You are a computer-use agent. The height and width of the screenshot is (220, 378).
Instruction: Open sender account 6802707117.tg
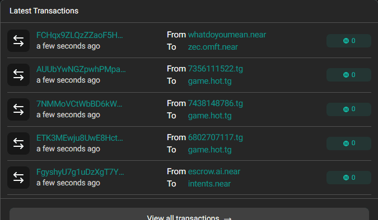pos(215,137)
